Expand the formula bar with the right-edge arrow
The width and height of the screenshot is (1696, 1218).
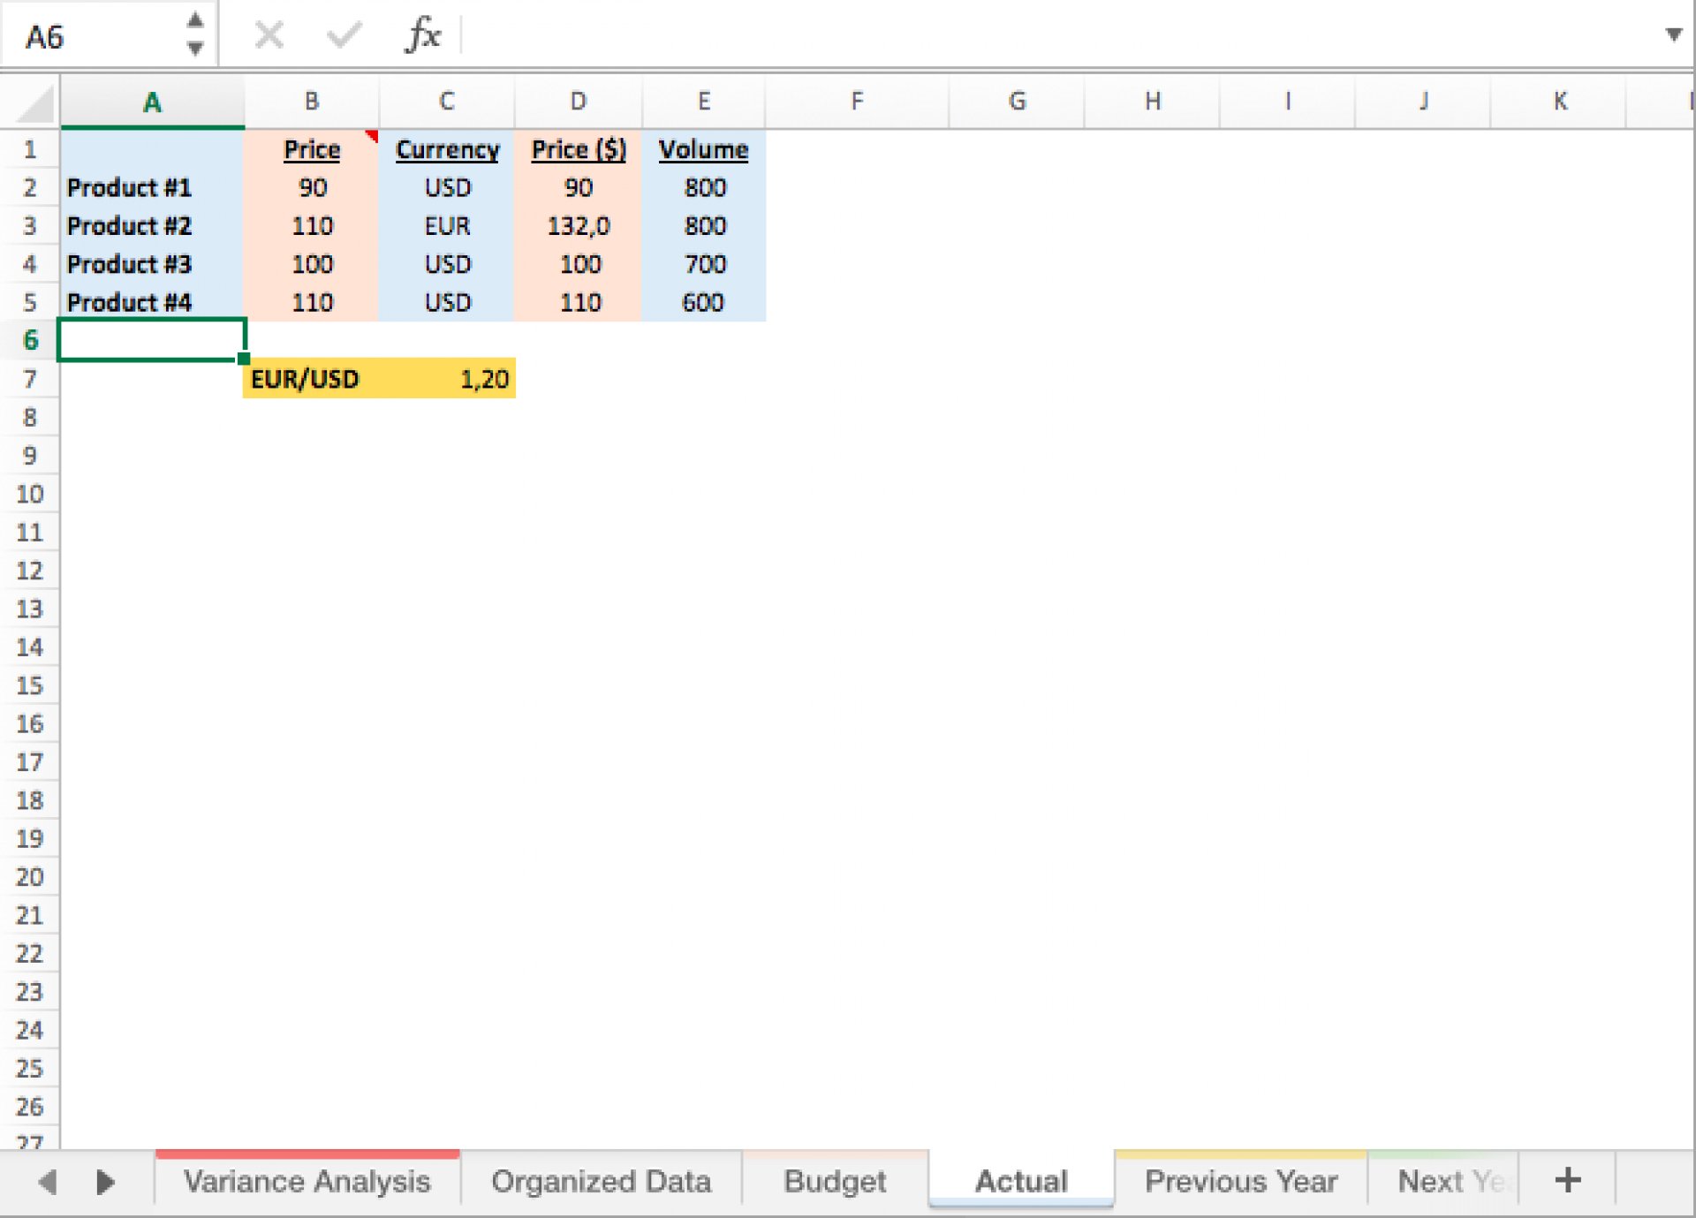coord(1673,34)
